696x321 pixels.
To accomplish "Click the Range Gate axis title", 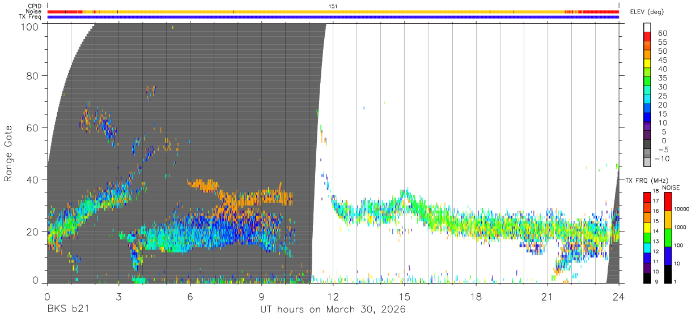I will 9,153.
